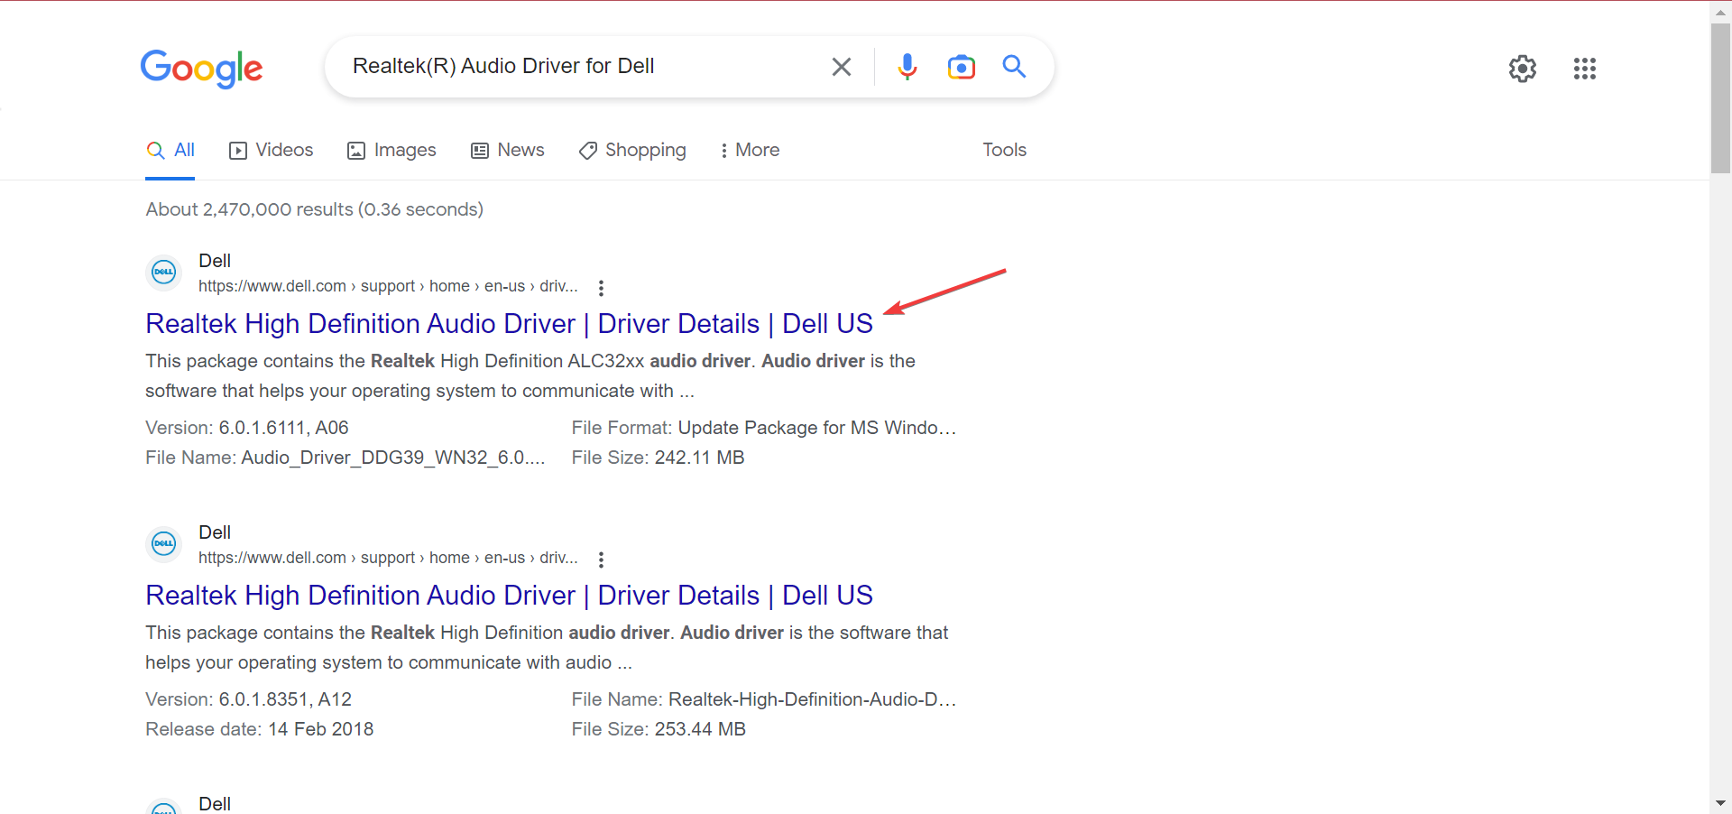
Task: Click the Dell site name above second result
Action: click(215, 532)
